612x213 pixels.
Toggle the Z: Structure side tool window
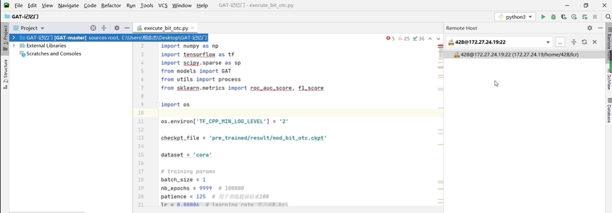pos(5,74)
